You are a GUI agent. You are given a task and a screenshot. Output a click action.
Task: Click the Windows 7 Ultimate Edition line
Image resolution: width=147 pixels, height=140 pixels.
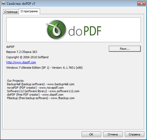[44, 68]
